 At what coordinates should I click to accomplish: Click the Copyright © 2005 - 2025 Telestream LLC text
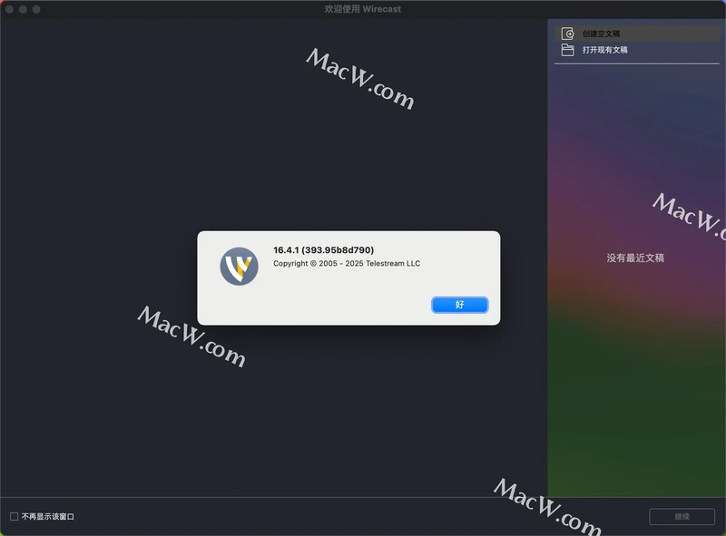pyautogui.click(x=347, y=263)
